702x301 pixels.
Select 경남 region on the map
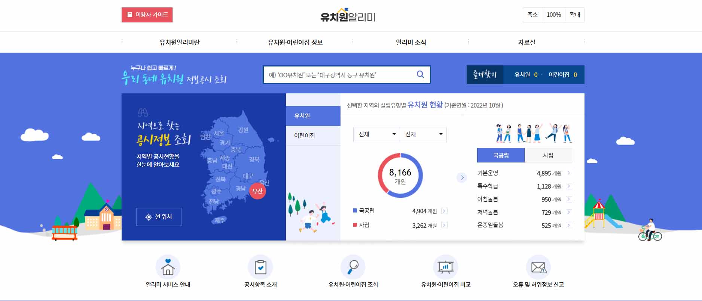[241, 189]
